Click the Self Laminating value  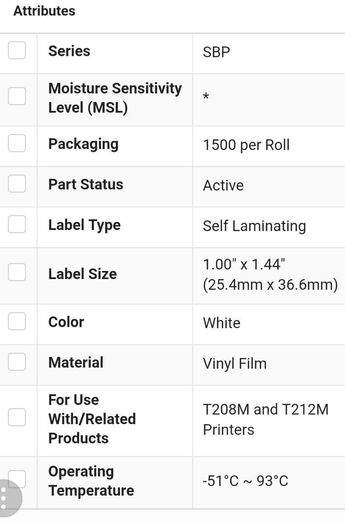click(254, 226)
